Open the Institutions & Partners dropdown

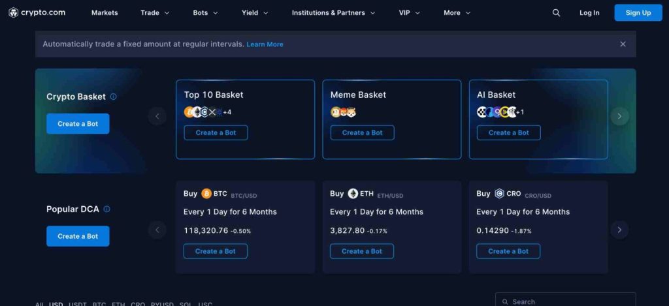pos(333,12)
